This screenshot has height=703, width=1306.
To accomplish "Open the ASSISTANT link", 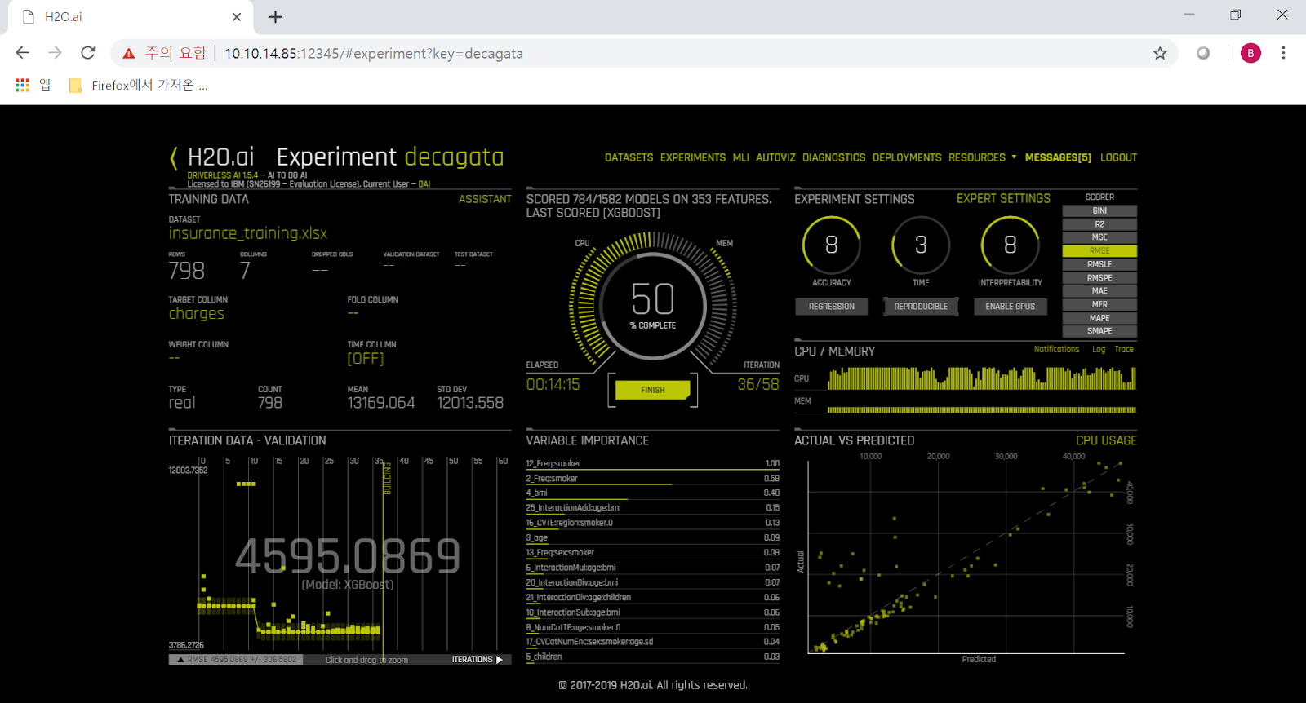I will (x=485, y=199).
